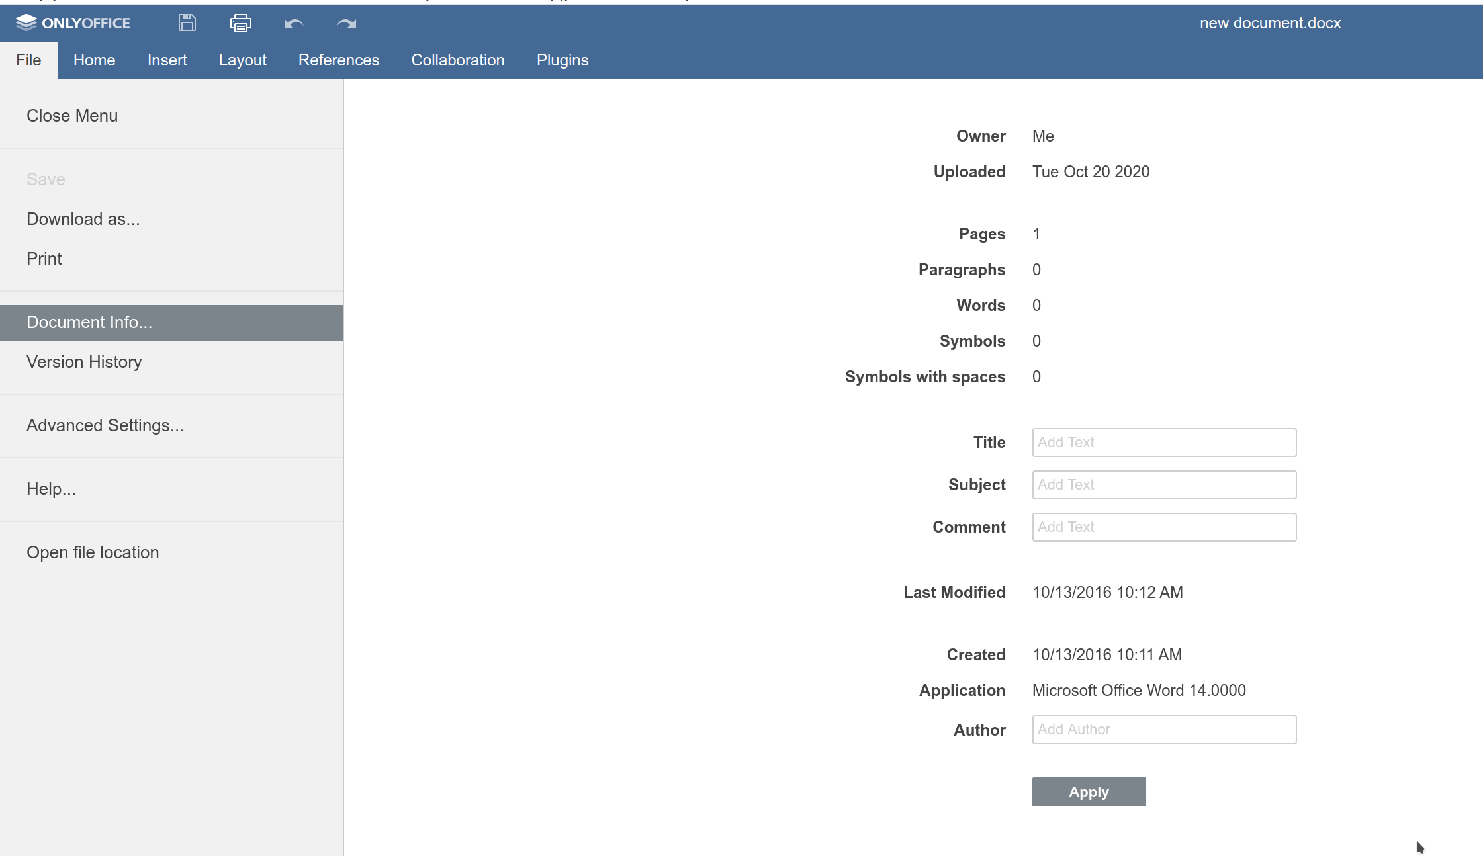Viewport: 1483px width, 856px height.
Task: Switch to the Collaboration tab
Action: [457, 60]
